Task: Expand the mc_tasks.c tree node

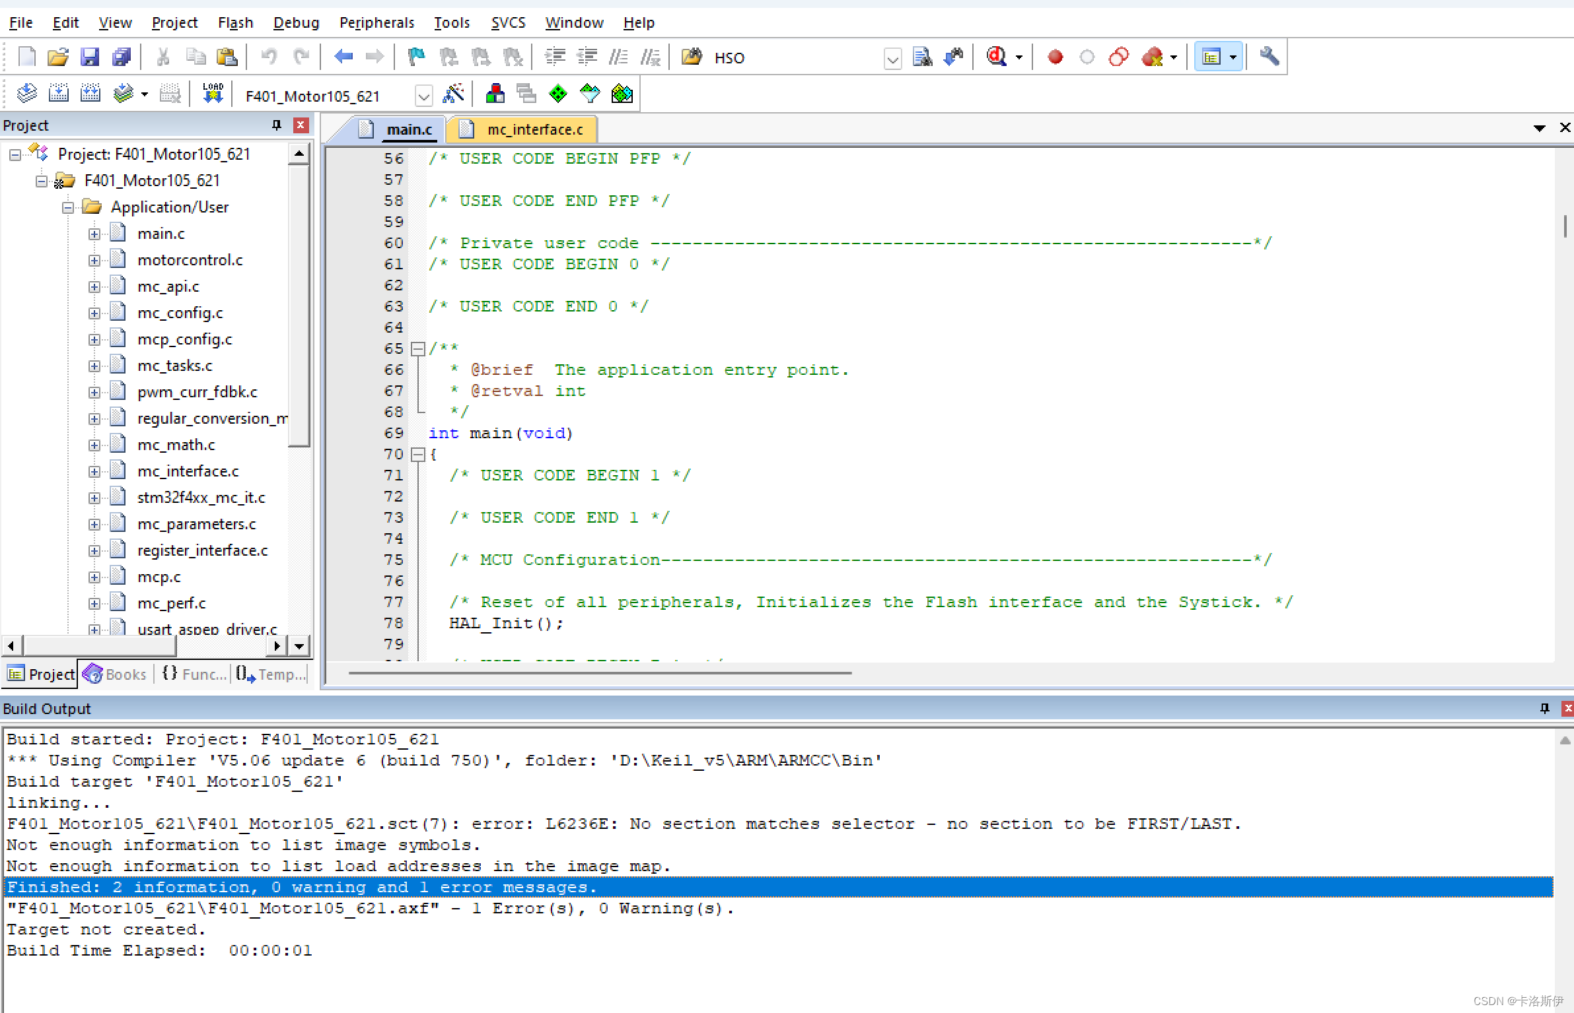Action: 94,366
